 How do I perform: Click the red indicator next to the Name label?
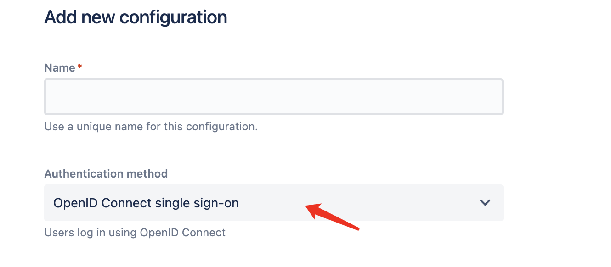(79, 67)
